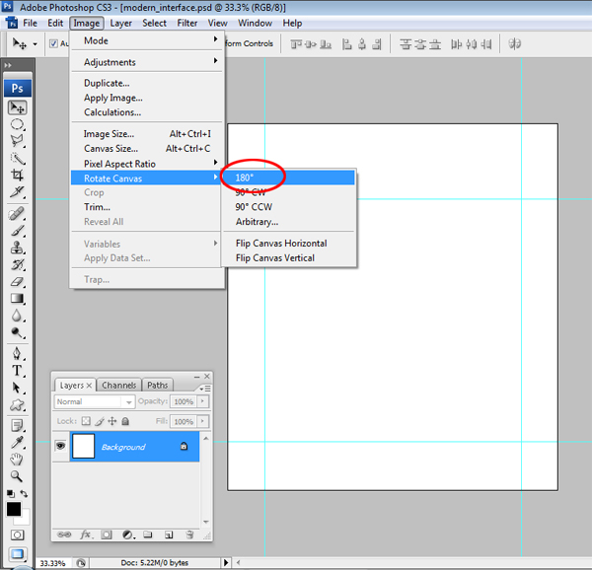
Task: Select the Eyedropper tool
Action: tap(17, 442)
